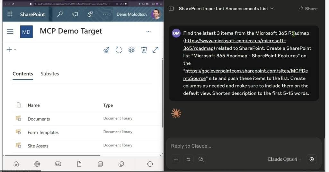Open the tools settings sliders button in Claude
The width and height of the screenshot is (329, 172).
pos(188,159)
